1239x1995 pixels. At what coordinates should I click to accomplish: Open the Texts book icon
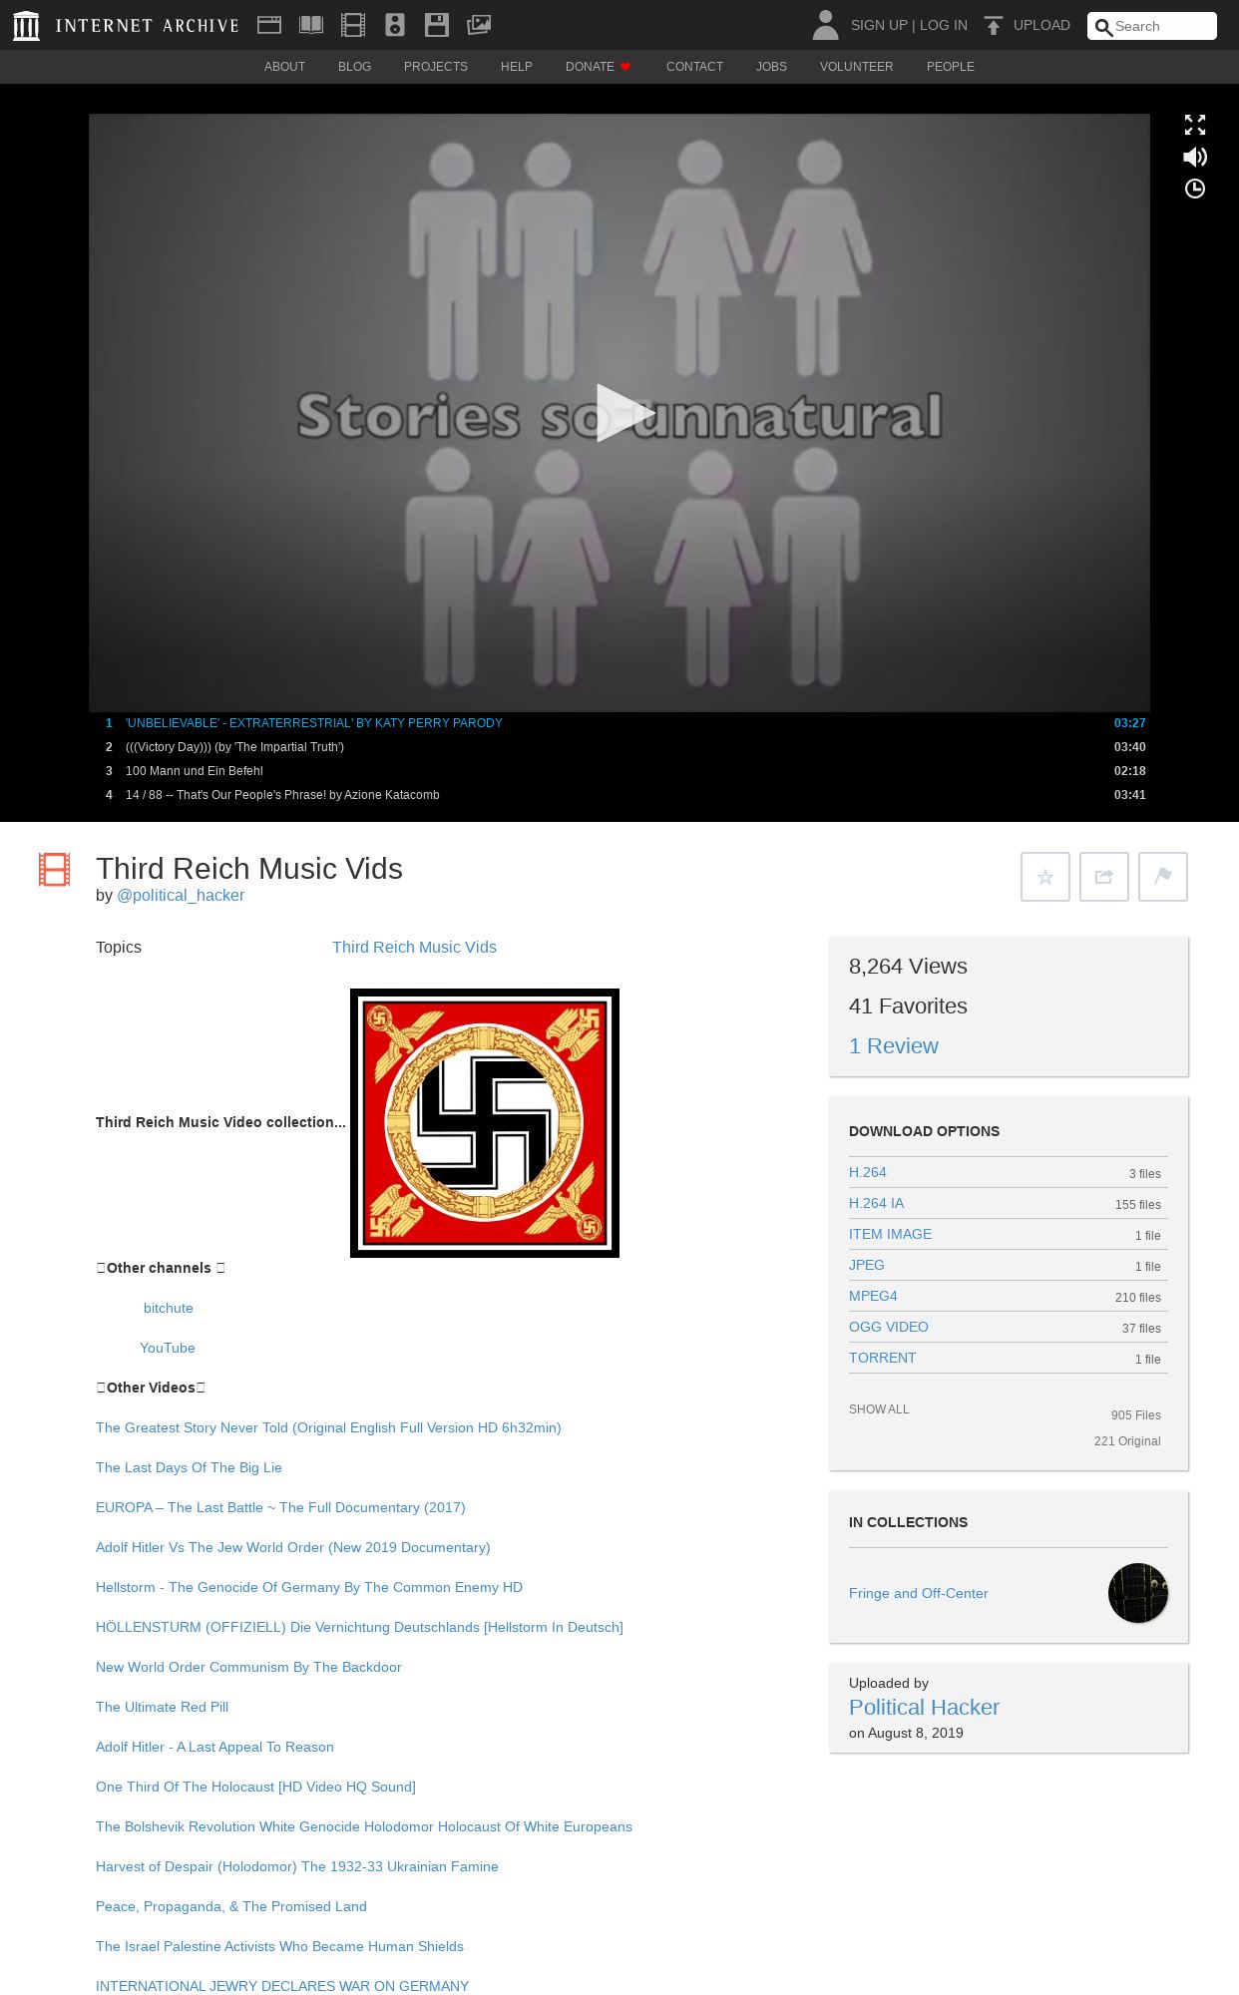(311, 25)
